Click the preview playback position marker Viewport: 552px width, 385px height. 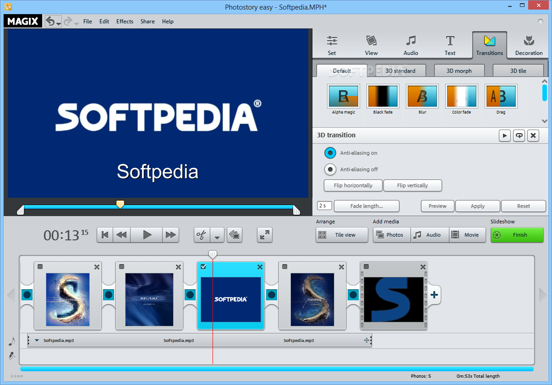click(x=120, y=204)
